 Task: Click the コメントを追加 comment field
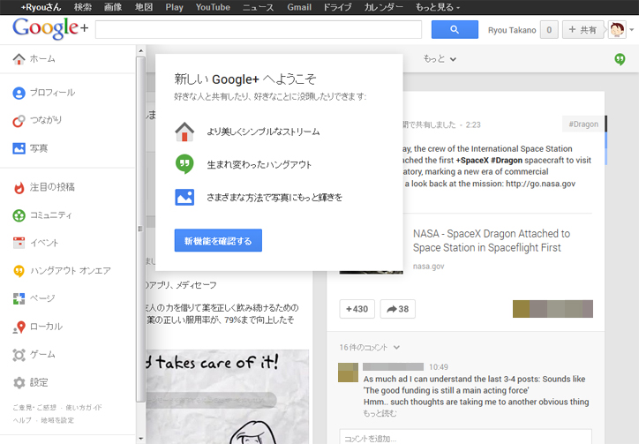click(x=465, y=437)
